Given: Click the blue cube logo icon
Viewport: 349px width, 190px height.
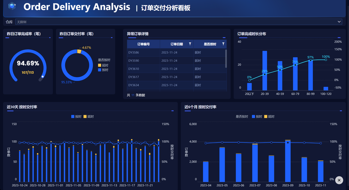Looking at the screenshot, I should point(12,6).
